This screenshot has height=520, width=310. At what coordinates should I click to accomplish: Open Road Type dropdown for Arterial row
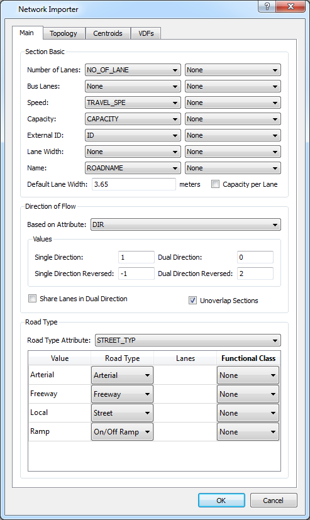pyautogui.click(x=122, y=375)
